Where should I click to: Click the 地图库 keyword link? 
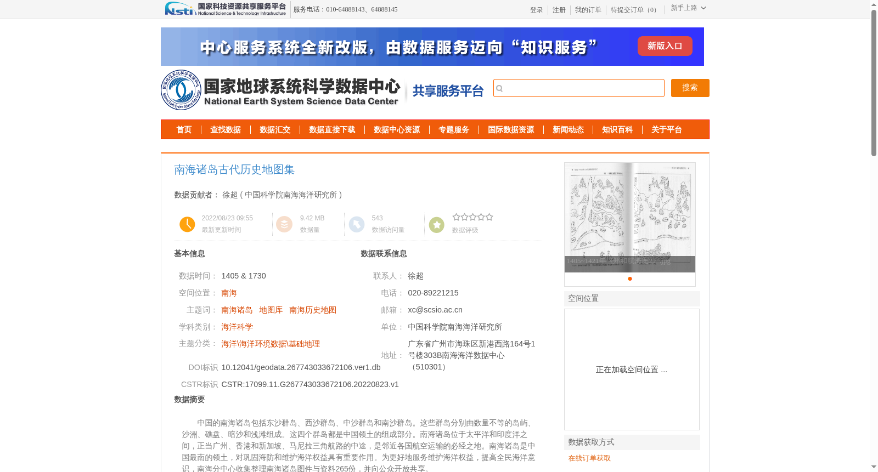[271, 310]
